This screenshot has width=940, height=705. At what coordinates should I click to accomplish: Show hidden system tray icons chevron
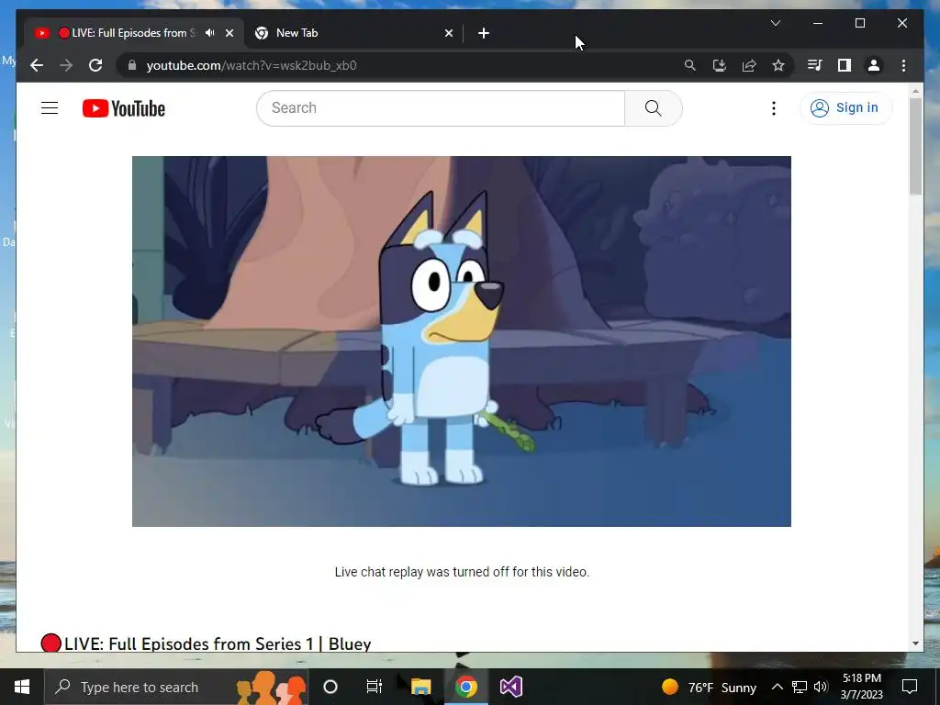click(777, 687)
